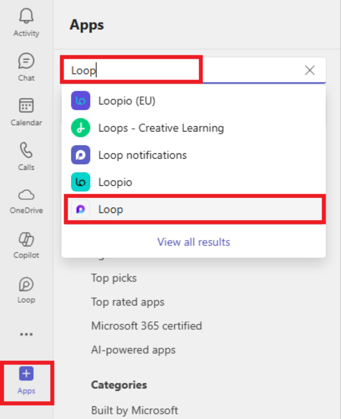The image size is (341, 419).
Task: Open Top rated apps list
Action: [128, 302]
